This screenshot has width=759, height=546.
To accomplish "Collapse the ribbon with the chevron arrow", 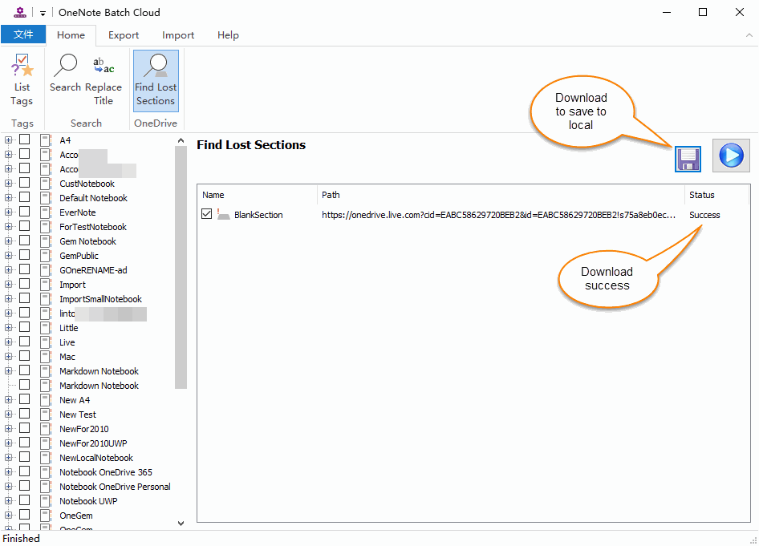I will click(749, 35).
